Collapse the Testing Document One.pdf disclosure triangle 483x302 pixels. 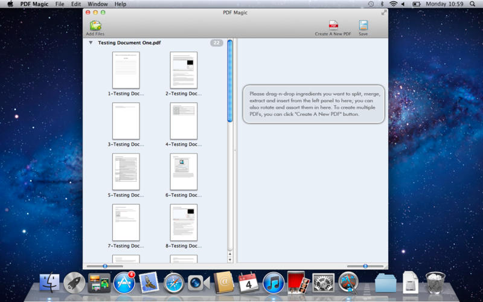click(91, 43)
